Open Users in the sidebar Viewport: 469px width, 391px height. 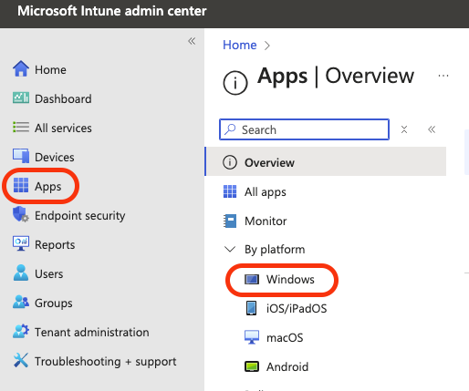(x=49, y=273)
